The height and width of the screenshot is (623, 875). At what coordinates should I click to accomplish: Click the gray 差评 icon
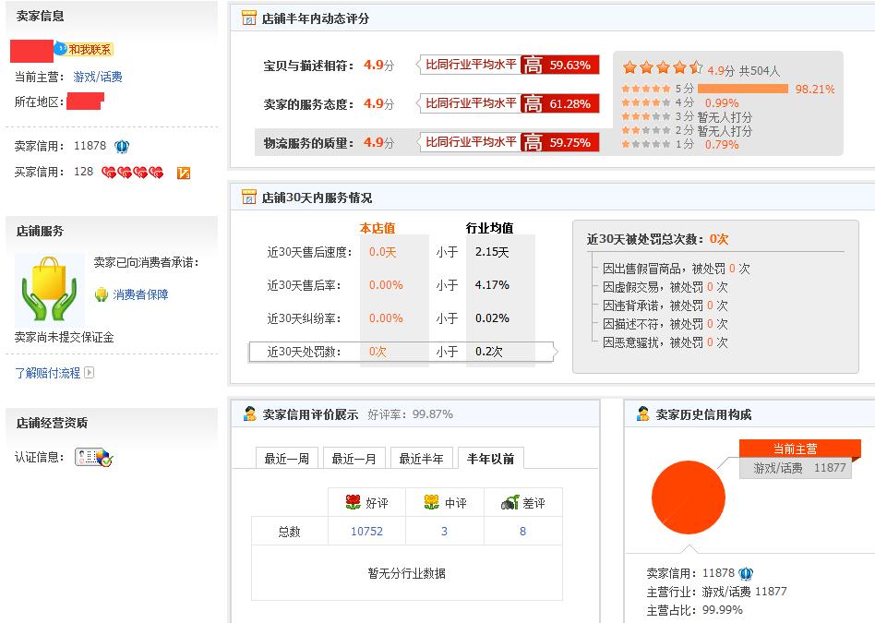[x=509, y=501]
